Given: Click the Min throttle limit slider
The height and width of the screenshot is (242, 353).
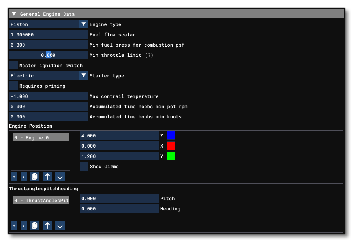Looking at the screenshot, I should 49,55.
